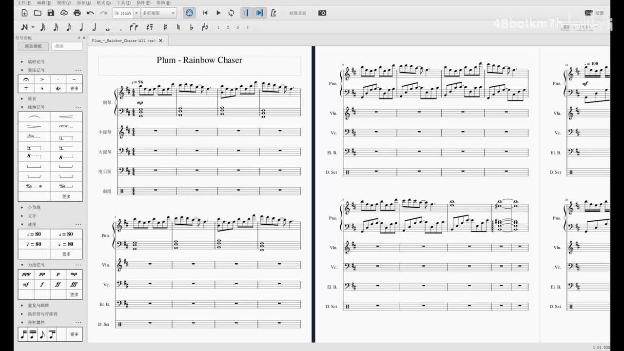Screen dimensions: 624x351
Task: Toggle MIDI input button
Action: [190, 13]
